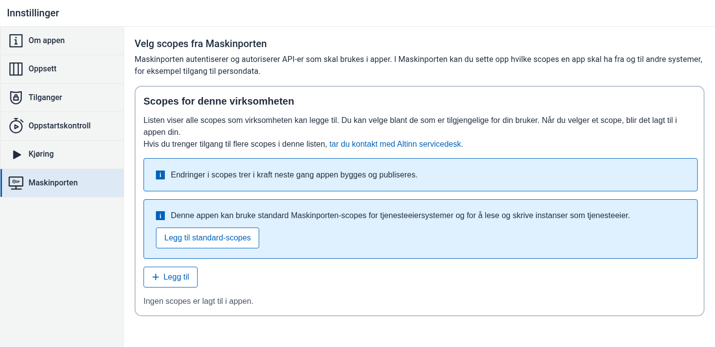This screenshot has width=715, height=347.
Task: Click the Legg til button
Action: pyautogui.click(x=170, y=277)
